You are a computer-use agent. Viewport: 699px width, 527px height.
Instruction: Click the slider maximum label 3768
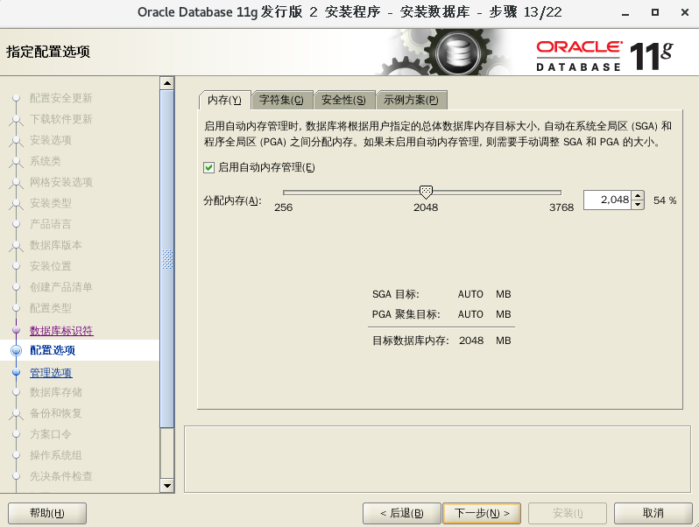click(561, 207)
